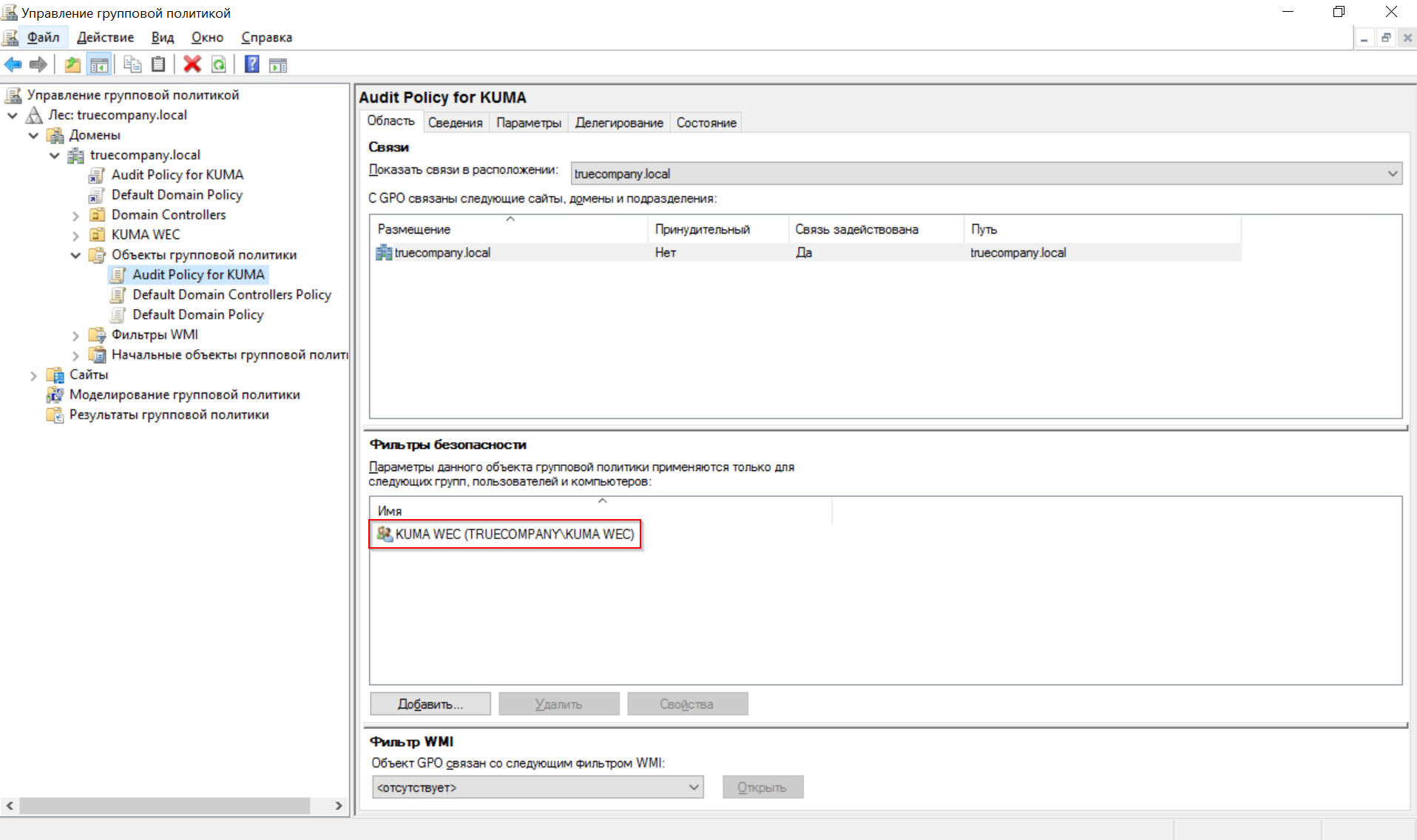1417x840 pixels.
Task: Click the Copy icon in toolbar
Action: click(x=132, y=65)
